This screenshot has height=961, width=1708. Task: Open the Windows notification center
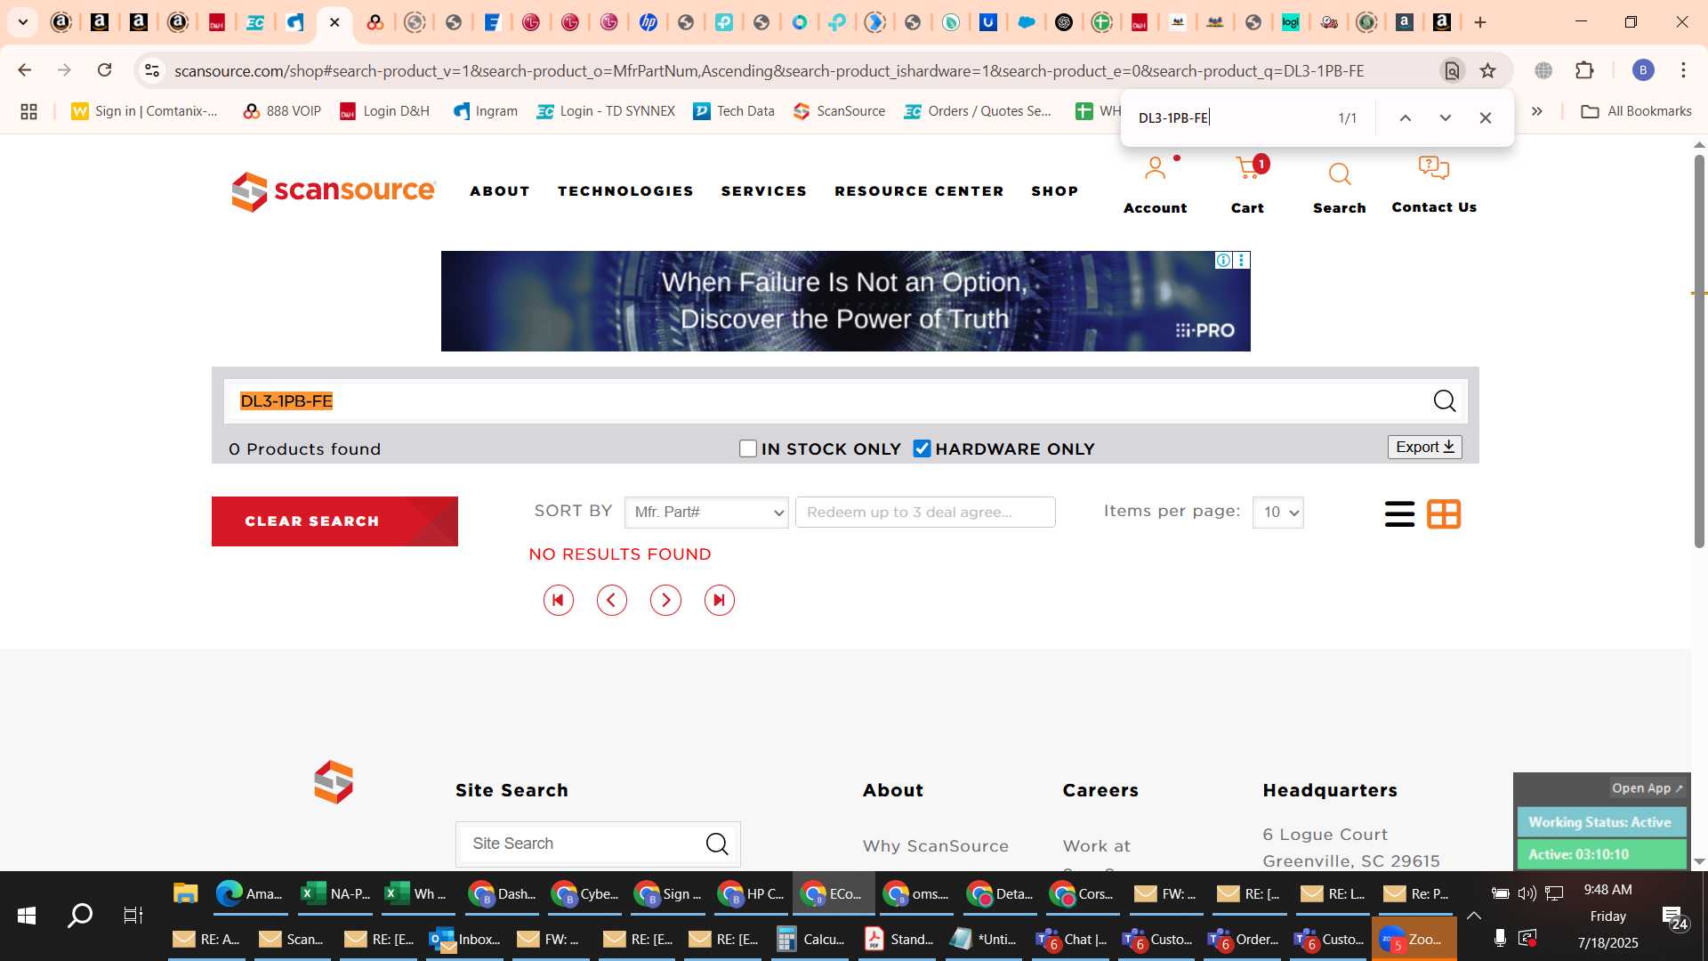tap(1674, 917)
